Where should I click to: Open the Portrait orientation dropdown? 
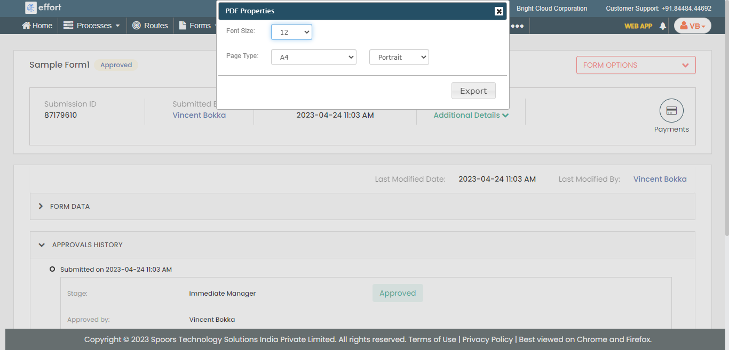click(399, 57)
